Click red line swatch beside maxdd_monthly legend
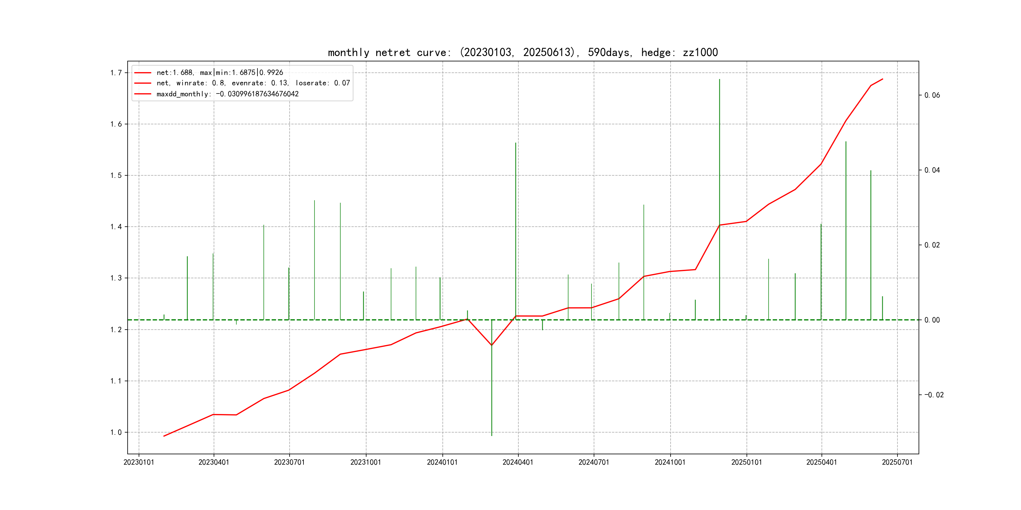 (x=143, y=94)
